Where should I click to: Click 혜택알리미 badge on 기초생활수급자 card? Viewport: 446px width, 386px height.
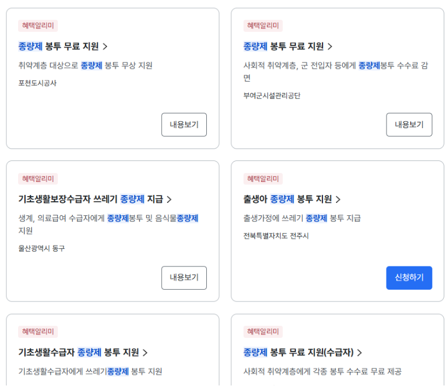pos(38,332)
